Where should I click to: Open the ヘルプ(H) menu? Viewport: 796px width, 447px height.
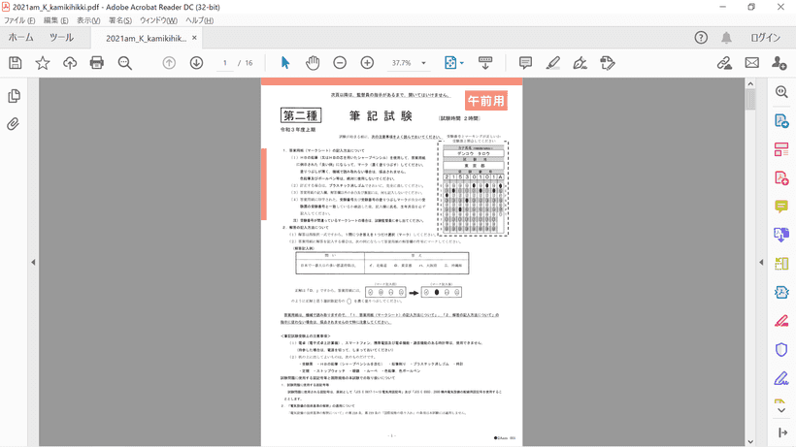click(200, 20)
